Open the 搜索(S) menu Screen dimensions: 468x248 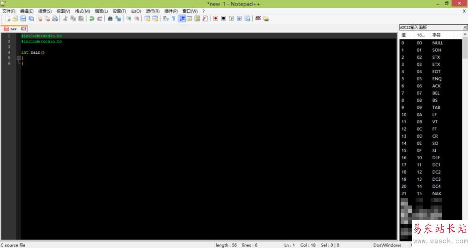45,11
